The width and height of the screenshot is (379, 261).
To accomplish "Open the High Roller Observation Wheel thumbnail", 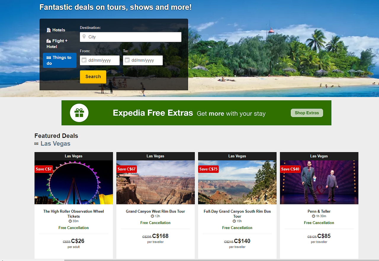I will (x=74, y=182).
